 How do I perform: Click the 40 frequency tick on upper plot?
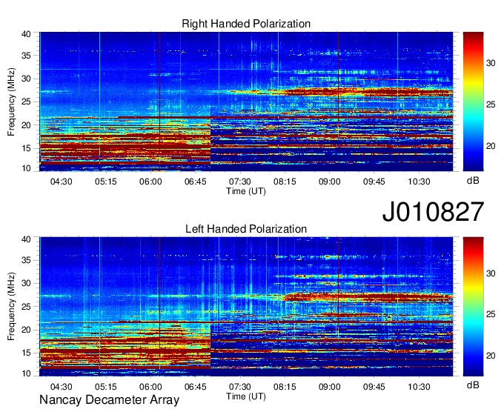point(26,34)
